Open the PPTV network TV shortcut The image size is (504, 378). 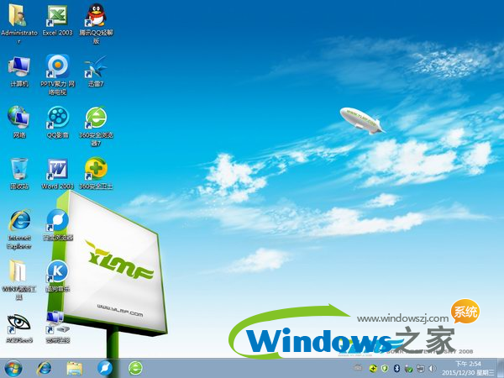pos(57,66)
